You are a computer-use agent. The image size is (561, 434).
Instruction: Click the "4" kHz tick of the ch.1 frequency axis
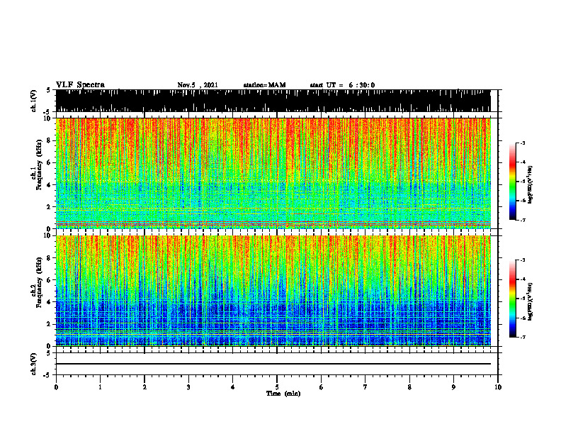point(49,185)
